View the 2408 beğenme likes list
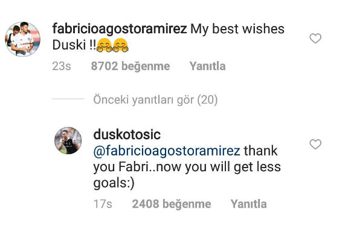The height and width of the screenshot is (242, 348). point(172,204)
